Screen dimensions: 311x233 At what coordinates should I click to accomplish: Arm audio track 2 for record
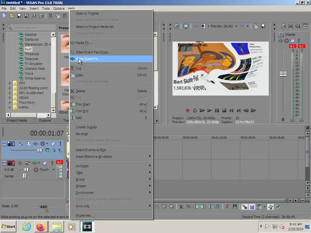(20, 163)
